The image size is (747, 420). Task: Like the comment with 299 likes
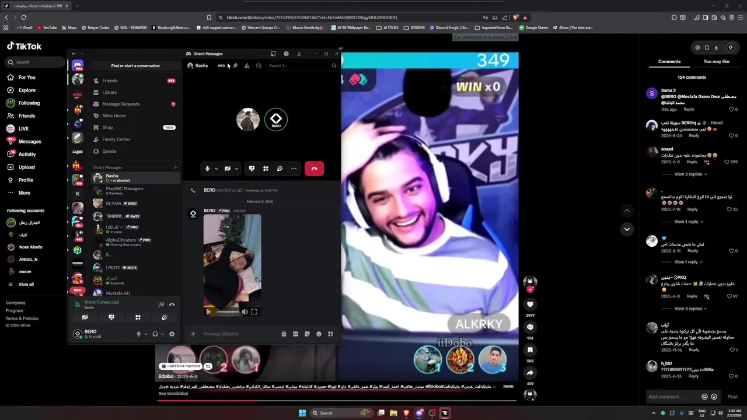727,162
